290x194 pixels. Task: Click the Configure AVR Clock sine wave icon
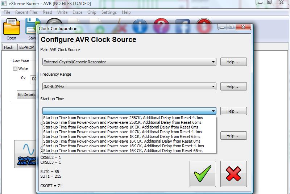pos(25,154)
